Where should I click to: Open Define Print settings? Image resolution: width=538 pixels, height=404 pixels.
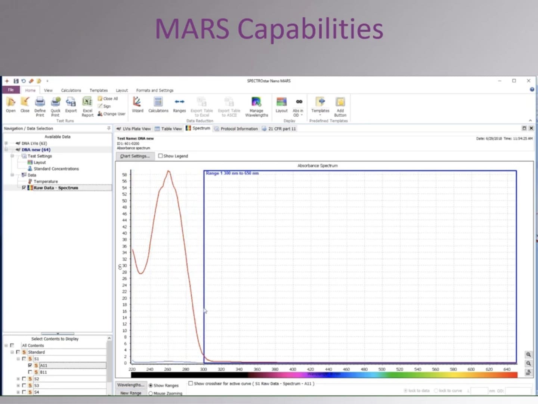[40, 107]
